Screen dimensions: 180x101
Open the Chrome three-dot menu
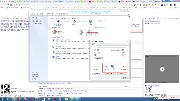178,5
